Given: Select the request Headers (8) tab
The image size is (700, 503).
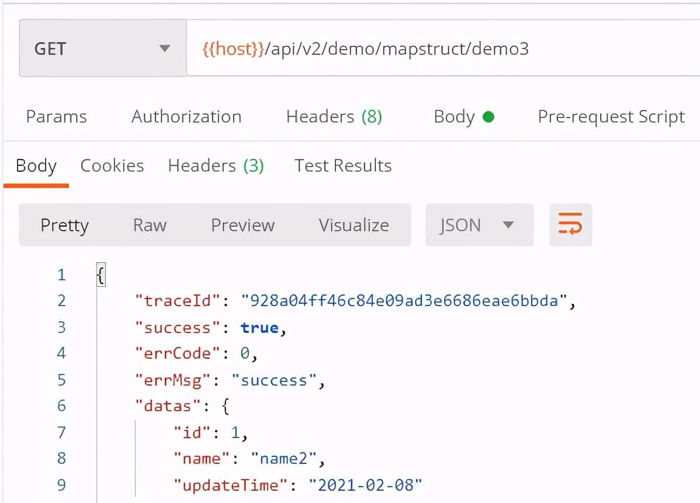Looking at the screenshot, I should click(334, 117).
